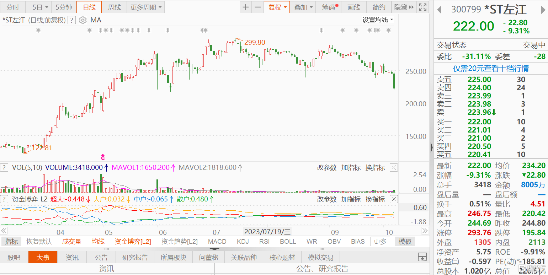Select 周线 weekly timeframe
The width and height of the screenshot is (548, 275).
point(114,7)
